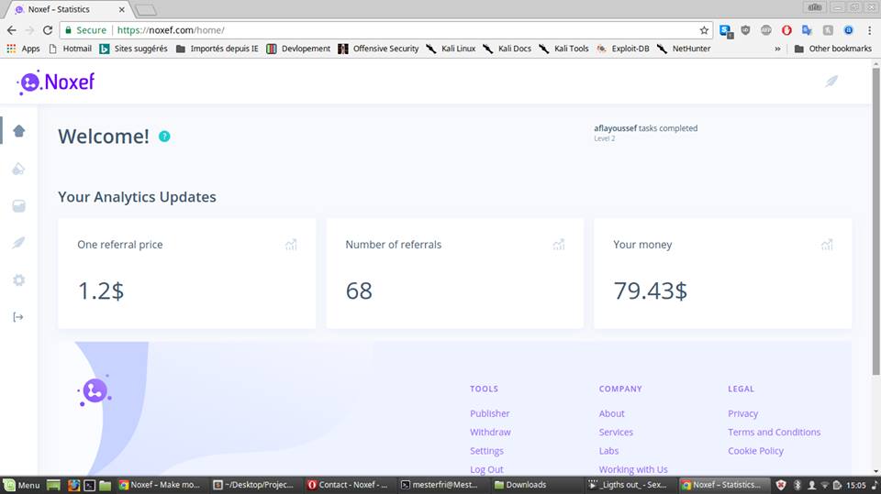881x494 pixels.
Task: Open the Sites suggérés bookmark
Action: click(x=134, y=49)
